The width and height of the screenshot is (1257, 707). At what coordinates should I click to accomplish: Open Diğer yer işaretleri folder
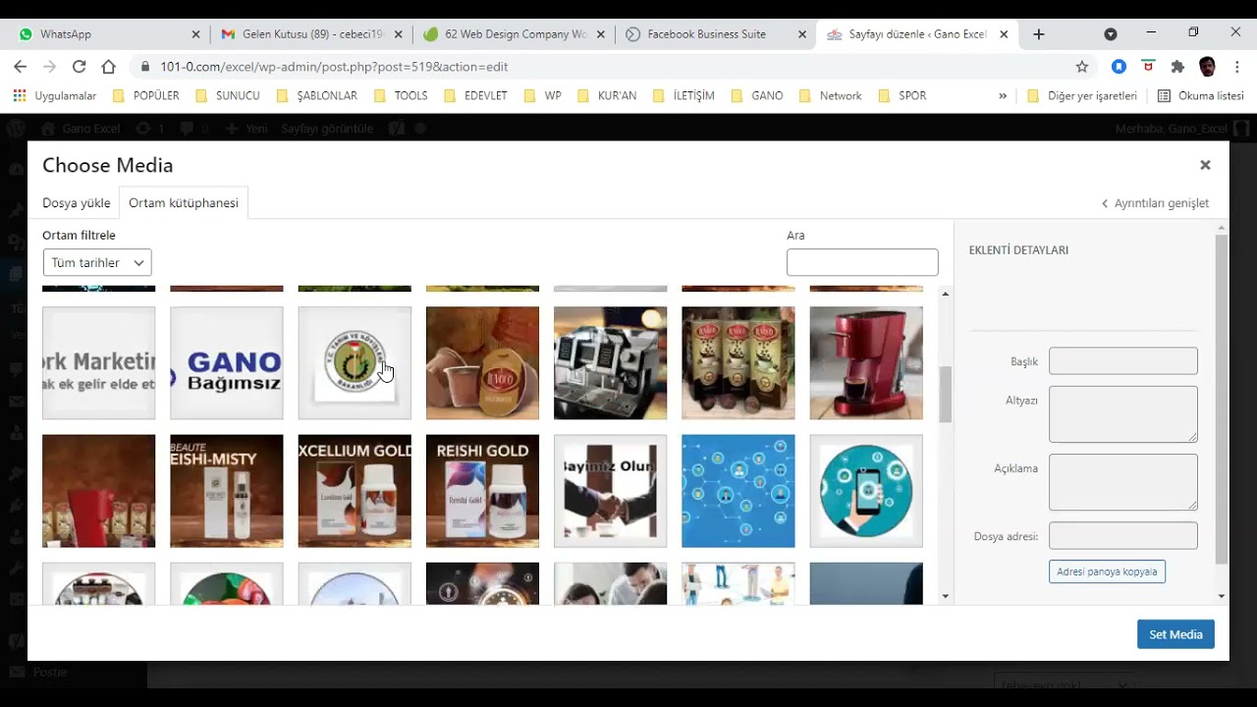pyautogui.click(x=1081, y=96)
